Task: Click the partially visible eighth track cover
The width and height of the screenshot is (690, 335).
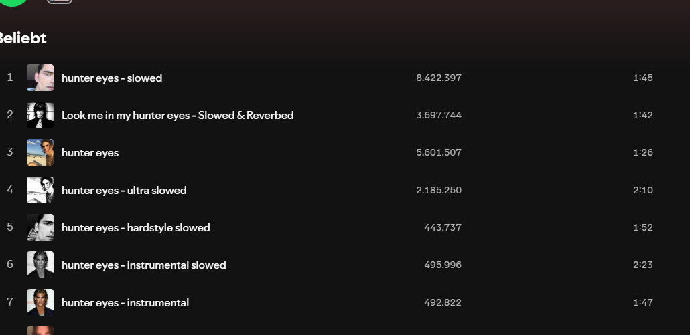Action: (x=40, y=330)
